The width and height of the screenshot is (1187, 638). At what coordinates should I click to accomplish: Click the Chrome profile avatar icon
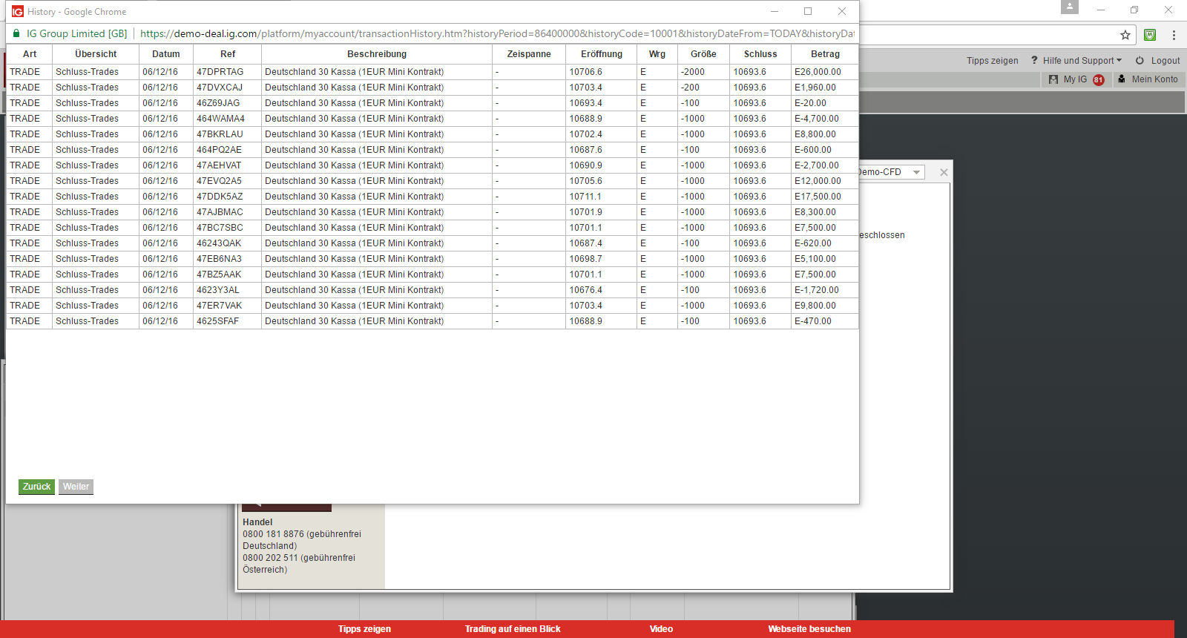point(1070,7)
